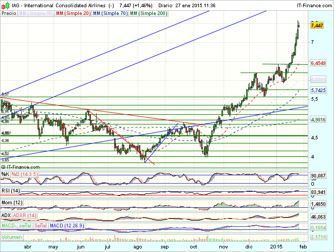Click the red 6,4549 price label
334x252 pixels.
point(319,63)
